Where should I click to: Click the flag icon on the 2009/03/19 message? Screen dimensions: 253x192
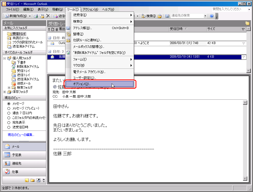[x=244, y=57]
